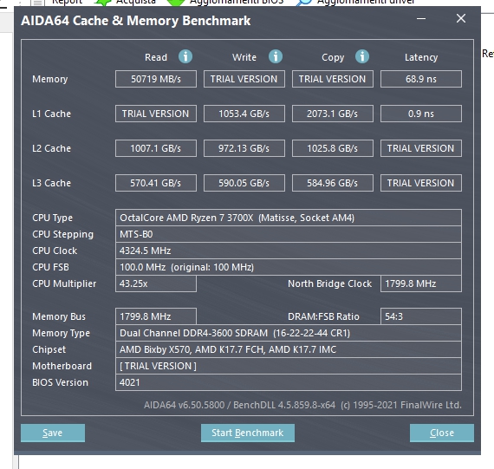Save the benchmark results

[x=53, y=433]
